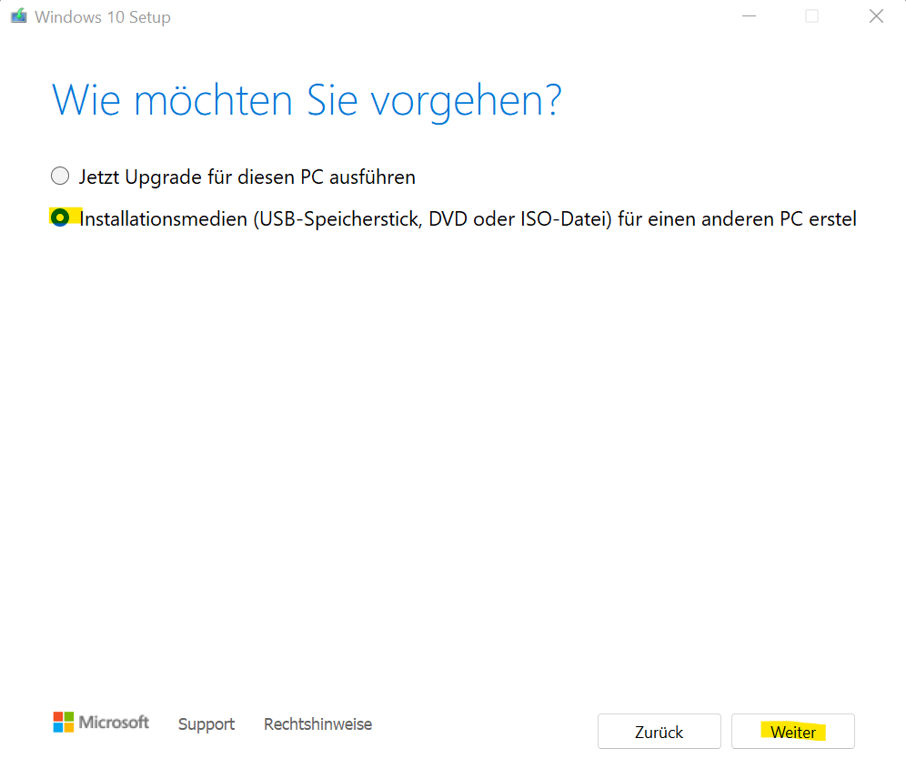Open the Support link

click(206, 724)
